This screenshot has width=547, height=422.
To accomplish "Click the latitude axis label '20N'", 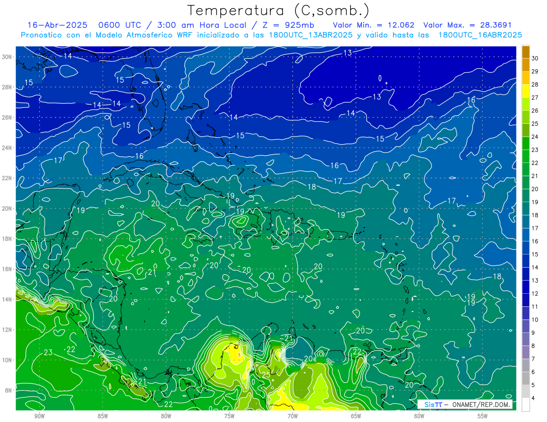I will click(7, 208).
